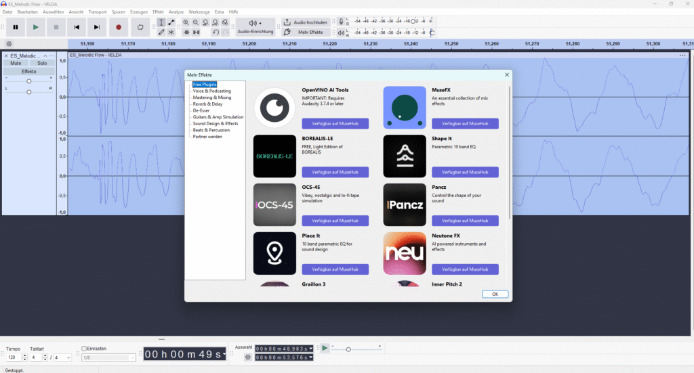
Task: Increase Tempo with stepper arrow
Action: pos(25,356)
